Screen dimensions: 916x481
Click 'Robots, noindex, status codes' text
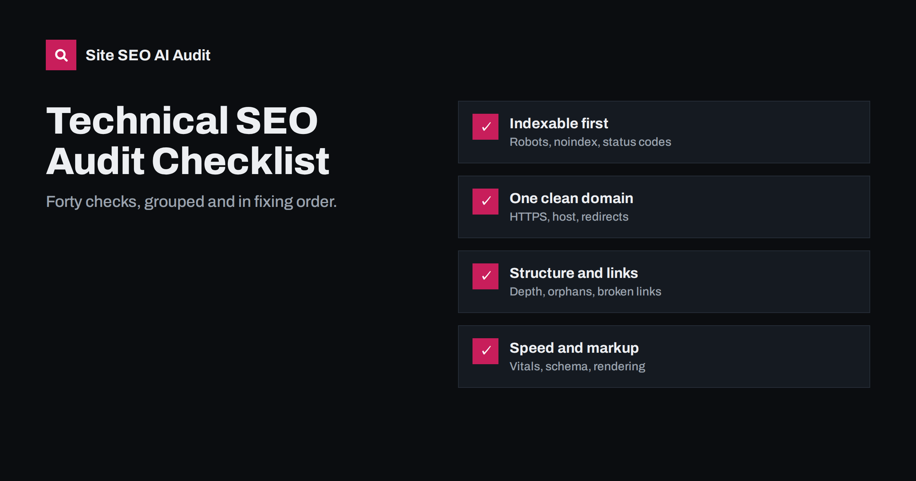tap(590, 142)
